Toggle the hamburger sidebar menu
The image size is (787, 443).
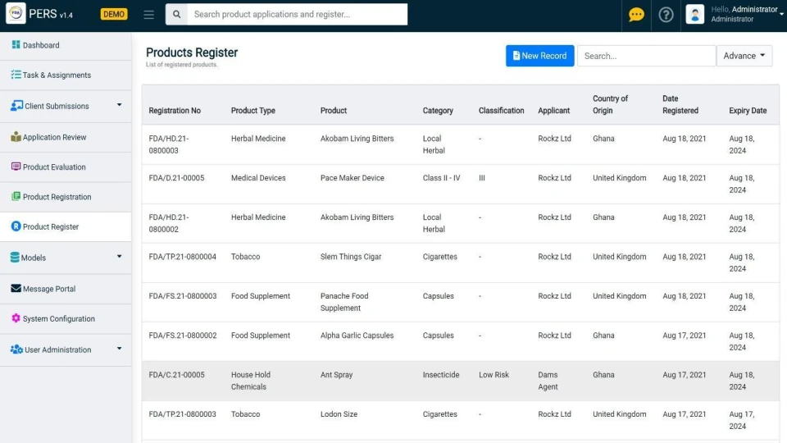pos(148,15)
